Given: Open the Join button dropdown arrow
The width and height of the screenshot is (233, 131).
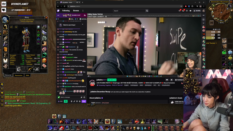Looking at the screenshot, I should (x=115, y=80).
